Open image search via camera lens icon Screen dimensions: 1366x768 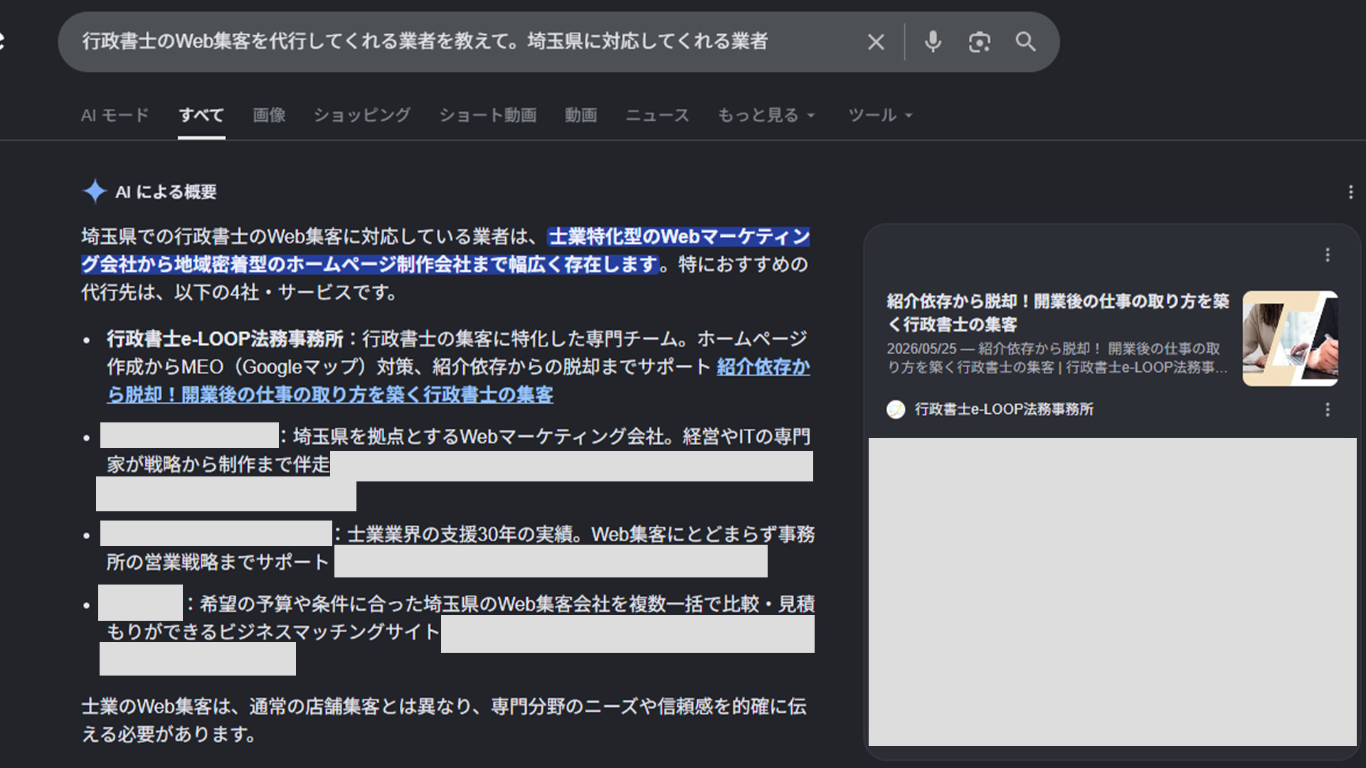[979, 42]
